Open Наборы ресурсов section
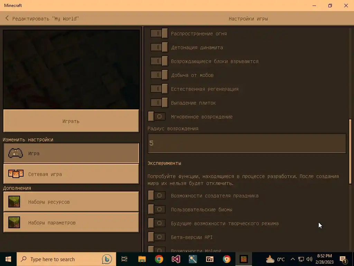The width and height of the screenshot is (354, 266). tap(71, 202)
